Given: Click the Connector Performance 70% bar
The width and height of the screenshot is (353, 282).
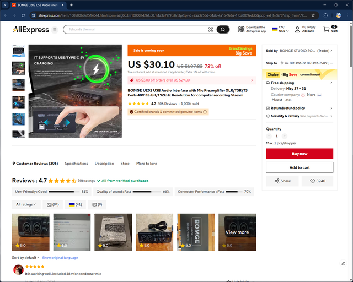Looking at the screenshot, I should tap(215, 192).
